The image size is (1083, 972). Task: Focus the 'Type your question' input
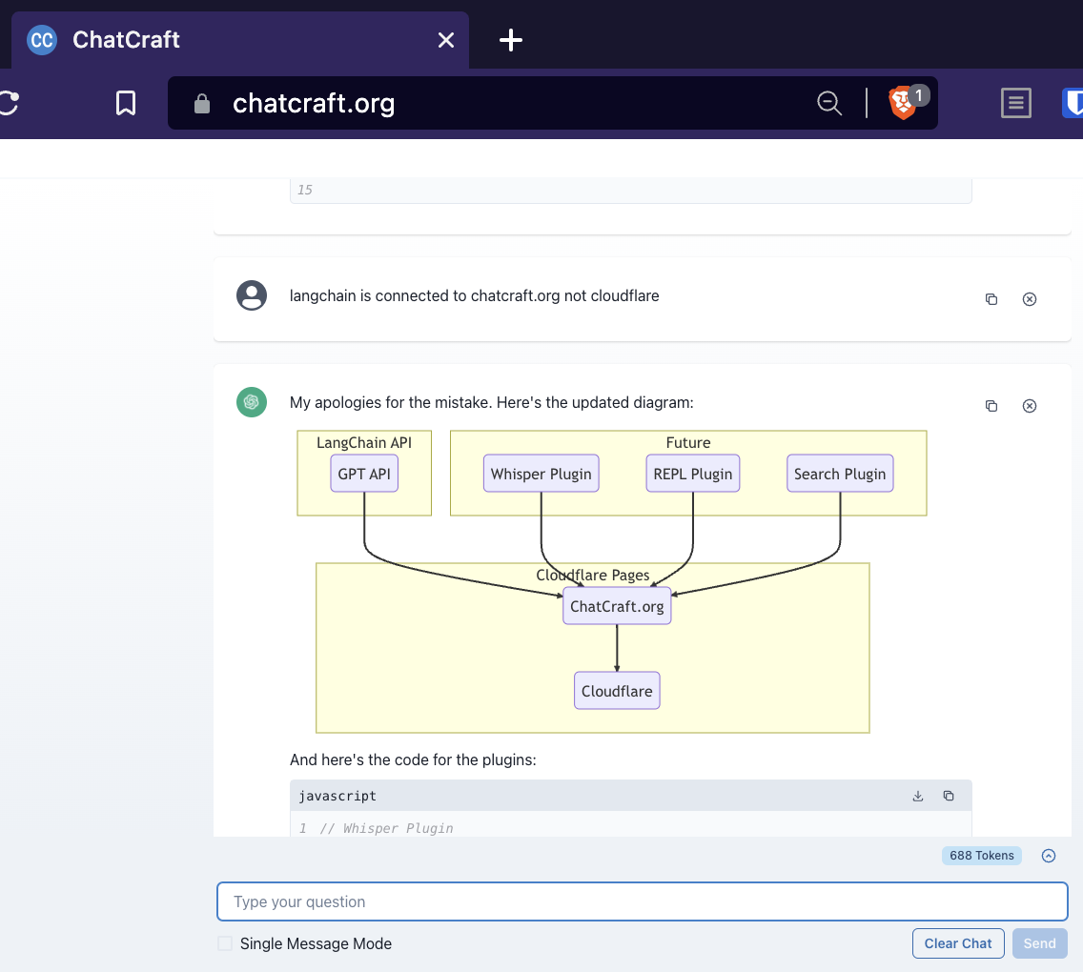coord(643,901)
